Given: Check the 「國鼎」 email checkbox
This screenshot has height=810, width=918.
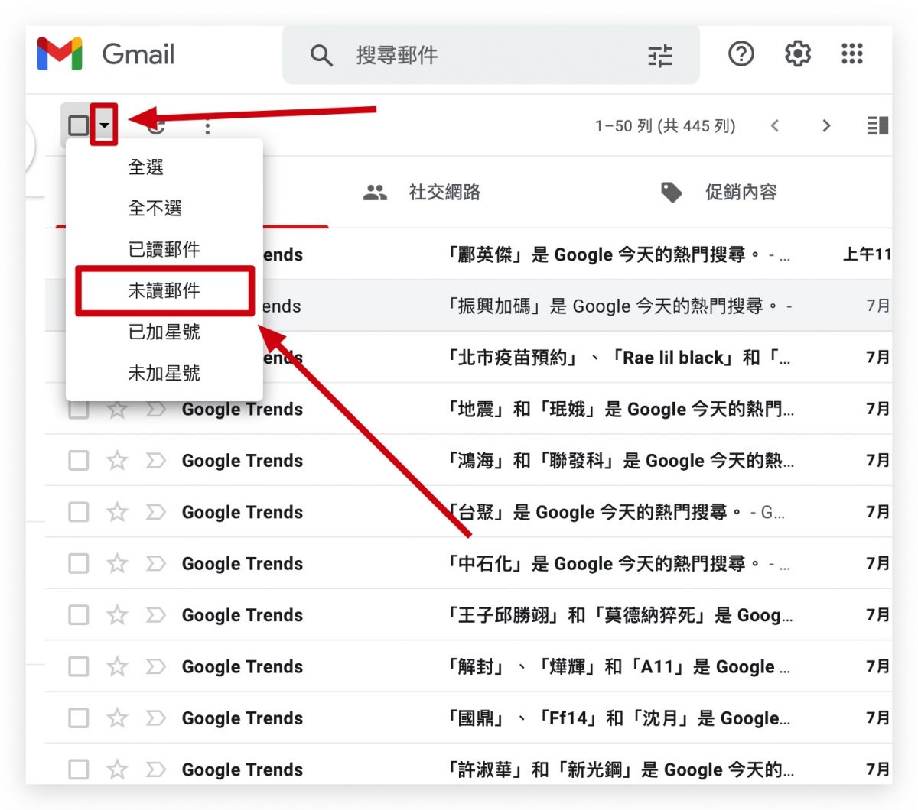Looking at the screenshot, I should tap(78, 718).
